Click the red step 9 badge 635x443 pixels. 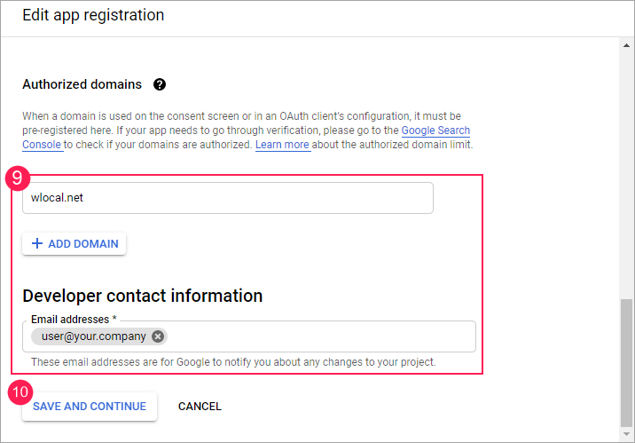(18, 178)
